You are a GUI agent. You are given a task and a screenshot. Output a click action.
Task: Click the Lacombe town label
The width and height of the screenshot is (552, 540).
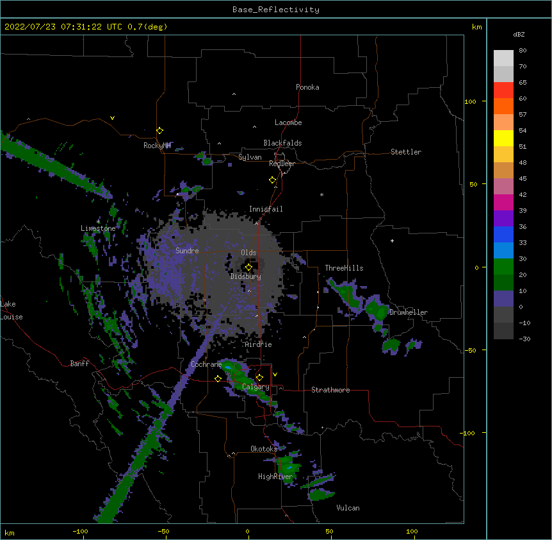coord(288,122)
